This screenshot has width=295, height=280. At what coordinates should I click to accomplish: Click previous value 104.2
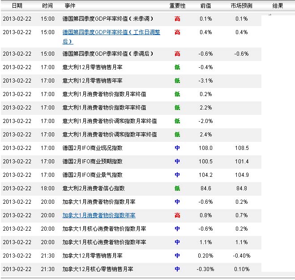point(205,175)
